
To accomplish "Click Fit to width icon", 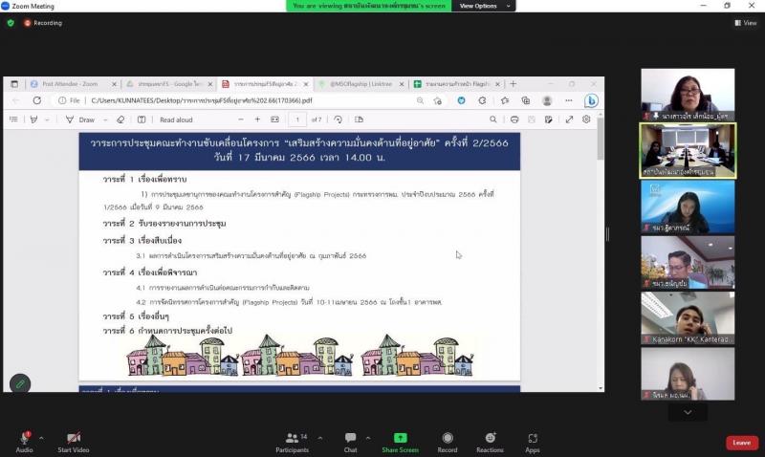I will point(274,120).
